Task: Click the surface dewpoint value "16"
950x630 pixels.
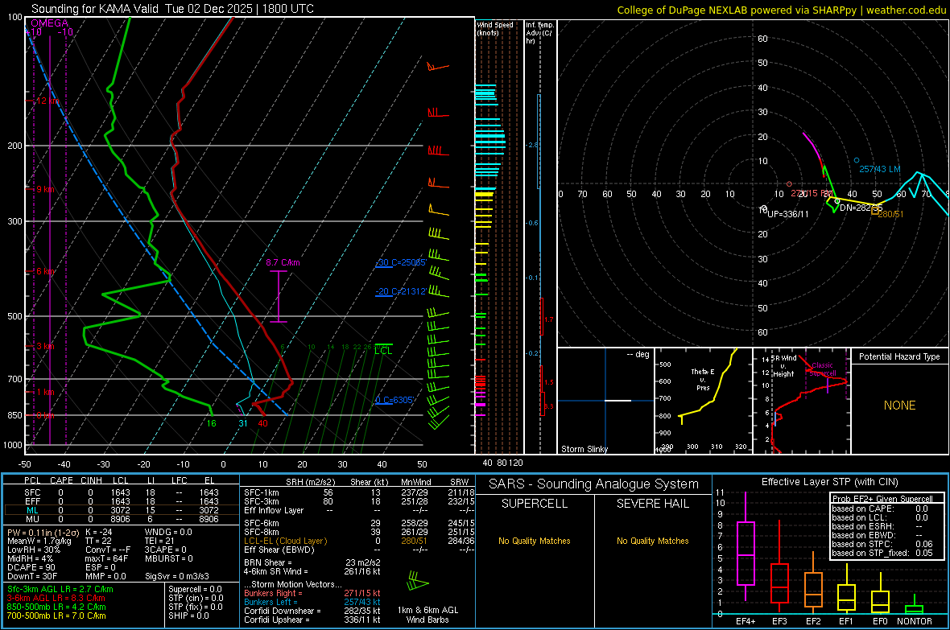Action: click(x=212, y=423)
